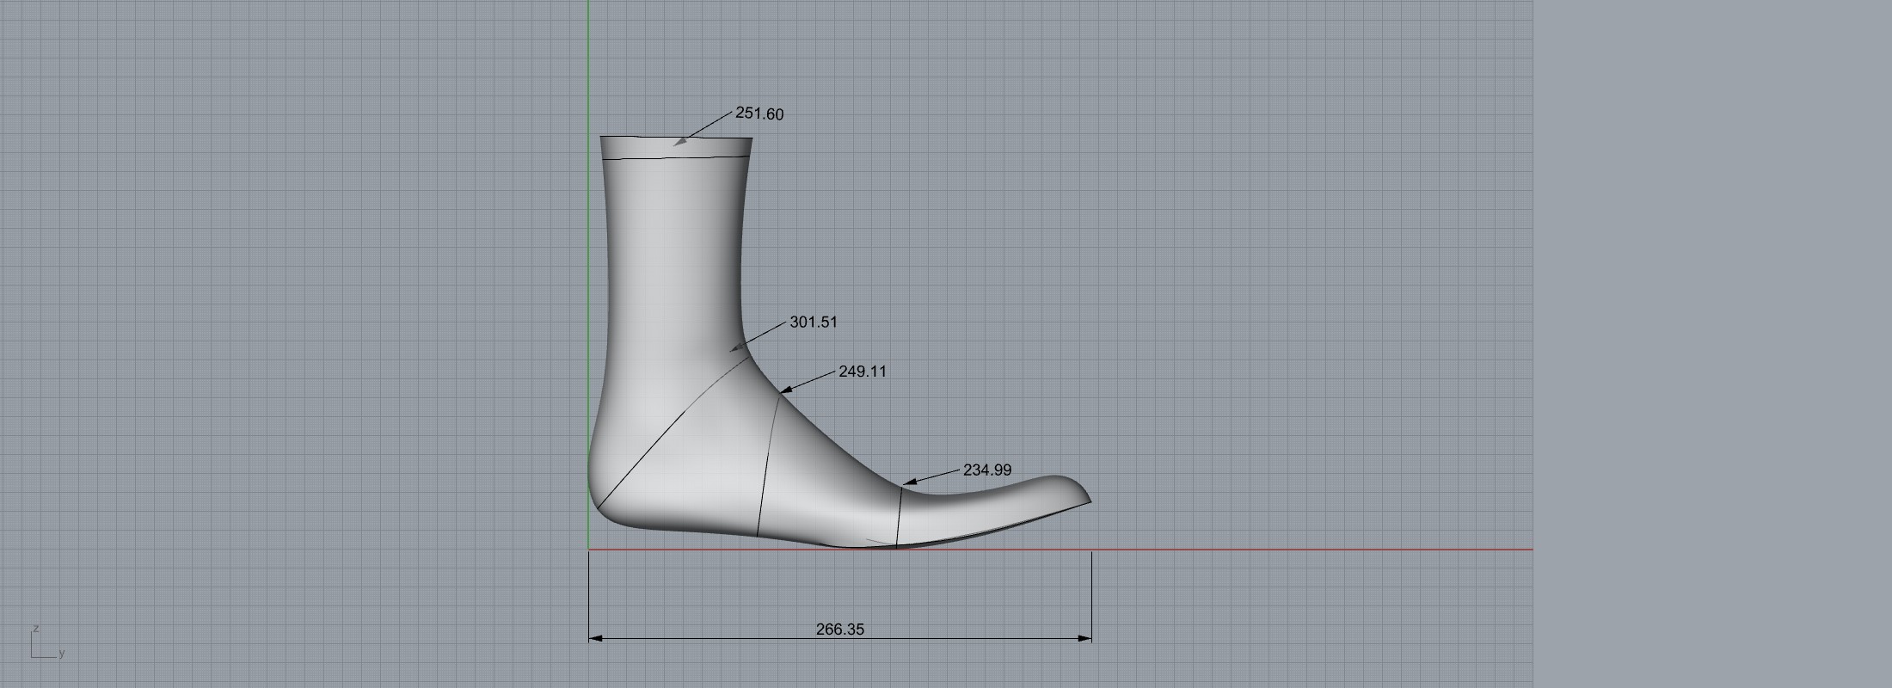Pick the section curve below the 234.99 leader
This screenshot has width=1892, height=688.
[x=900, y=516]
